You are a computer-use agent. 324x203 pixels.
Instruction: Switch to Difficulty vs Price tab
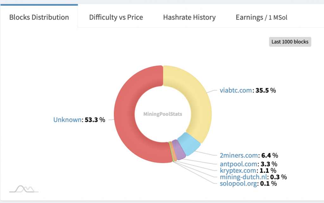click(x=116, y=17)
